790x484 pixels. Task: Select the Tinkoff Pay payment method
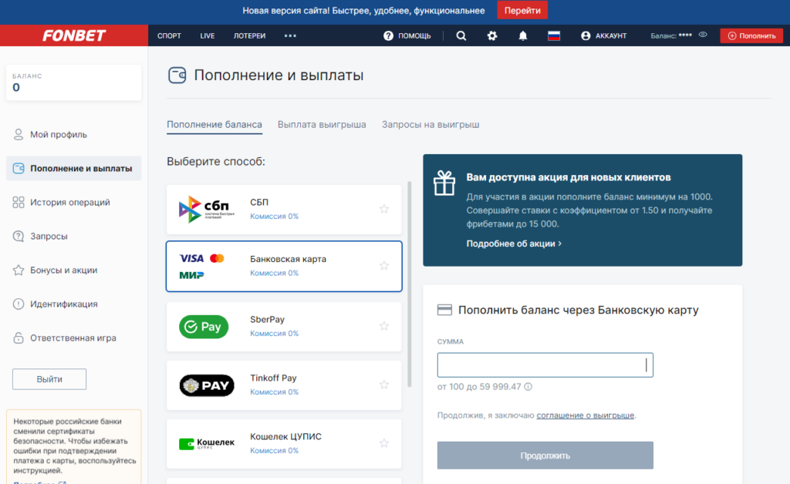click(x=284, y=385)
